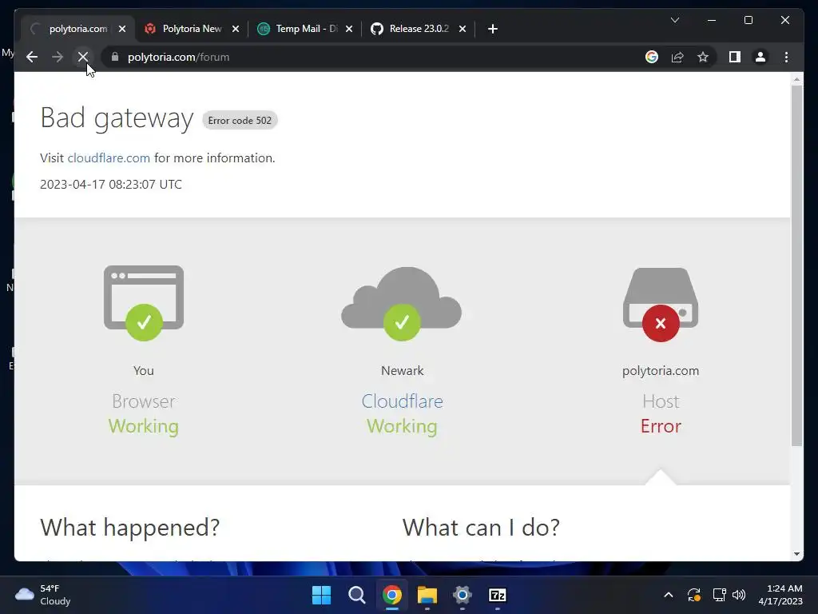This screenshot has width=818, height=614.
Task: Click the What happened? heading
Action: click(x=130, y=528)
